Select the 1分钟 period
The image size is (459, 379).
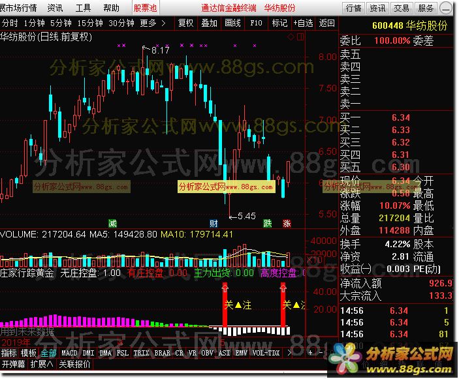click(x=34, y=23)
